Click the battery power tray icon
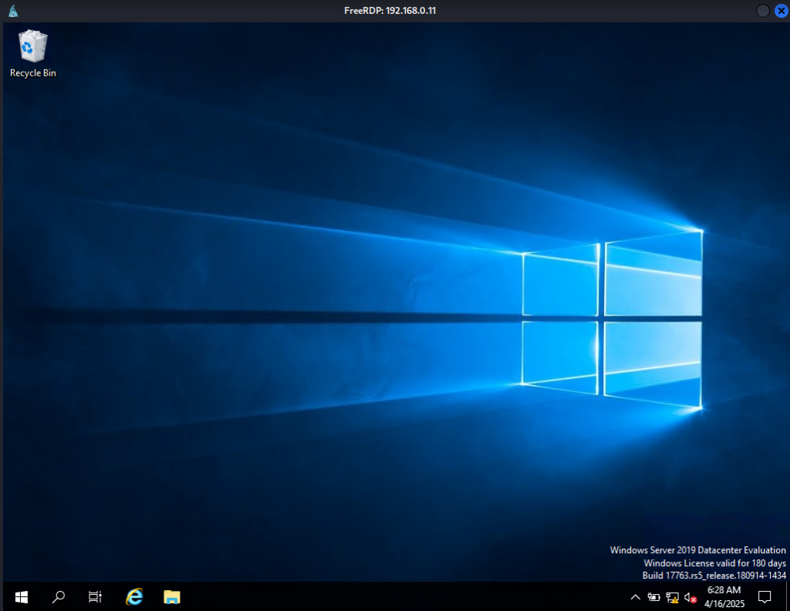Screen dimensions: 790x611 pos(653,597)
